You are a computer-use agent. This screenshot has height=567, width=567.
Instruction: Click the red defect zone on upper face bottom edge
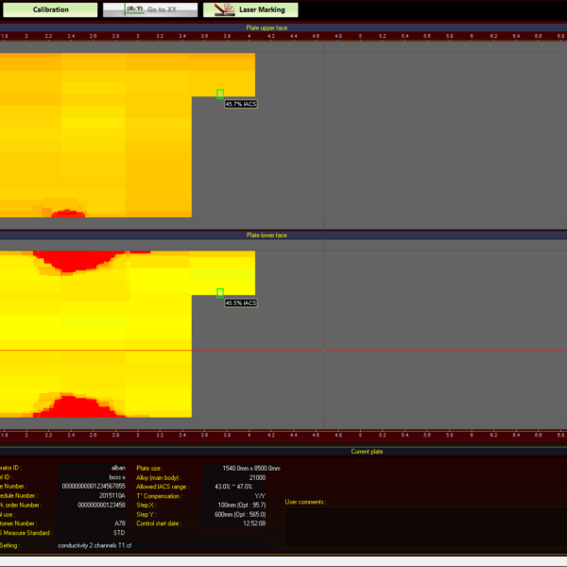click(x=68, y=214)
